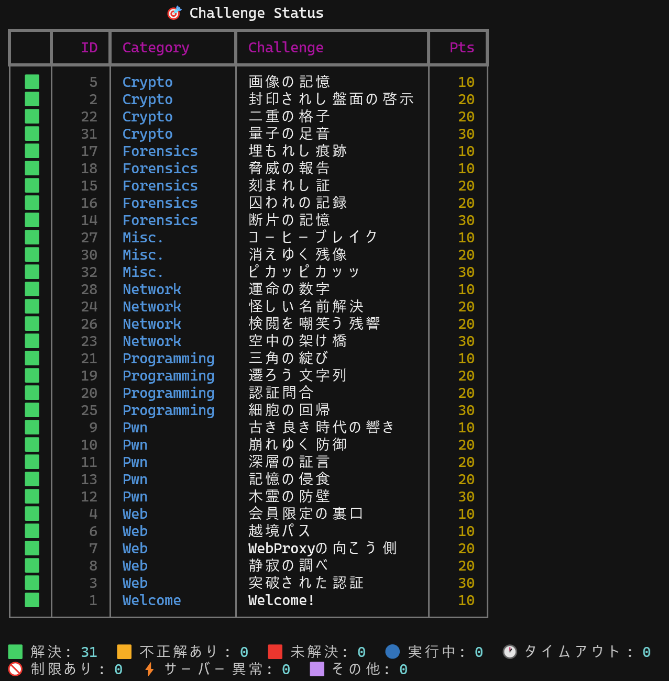The width and height of the screenshot is (669, 681).
Task: Select challenge name 遷ろう文字列
Action: [298, 375]
